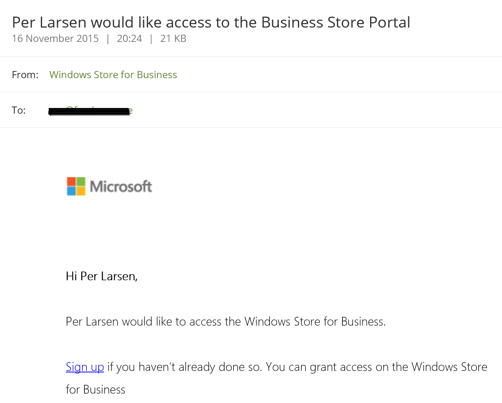Click the yellow square of Microsoft logo
Screen dimensions: 502x403
coord(81,191)
